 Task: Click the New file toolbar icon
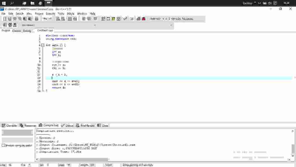(x=5, y=19)
